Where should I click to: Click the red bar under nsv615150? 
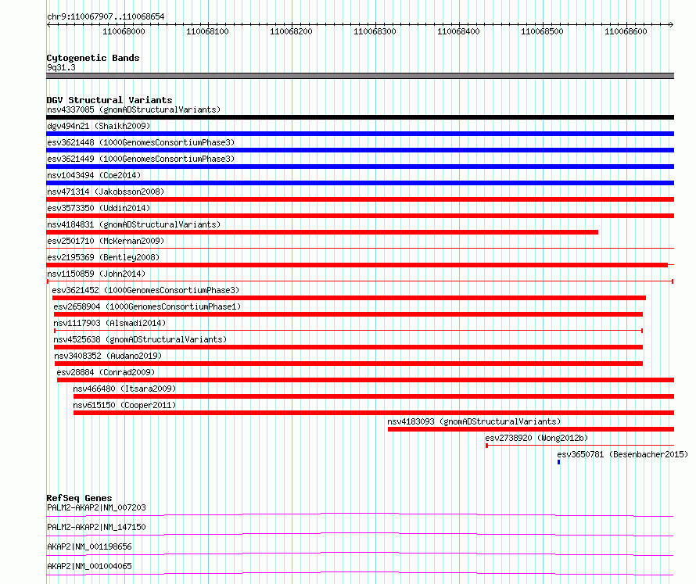click(374, 413)
